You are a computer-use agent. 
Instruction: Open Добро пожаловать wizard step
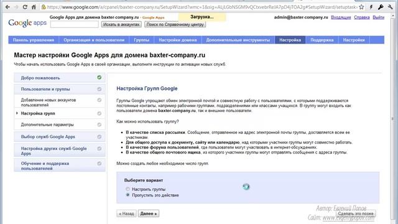60,78
